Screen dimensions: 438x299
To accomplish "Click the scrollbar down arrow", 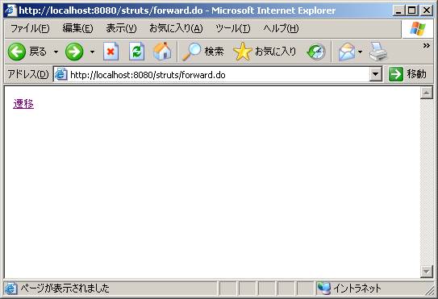I will [427, 272].
